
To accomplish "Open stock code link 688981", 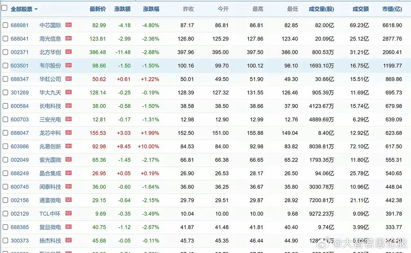I will point(20,25).
